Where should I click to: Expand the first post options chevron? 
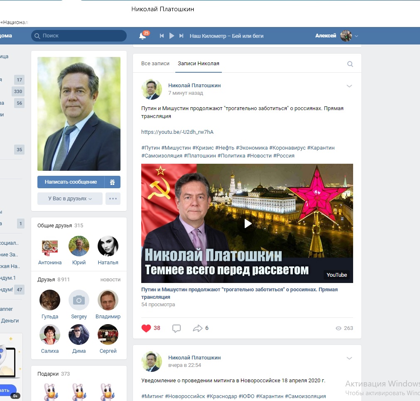click(349, 86)
